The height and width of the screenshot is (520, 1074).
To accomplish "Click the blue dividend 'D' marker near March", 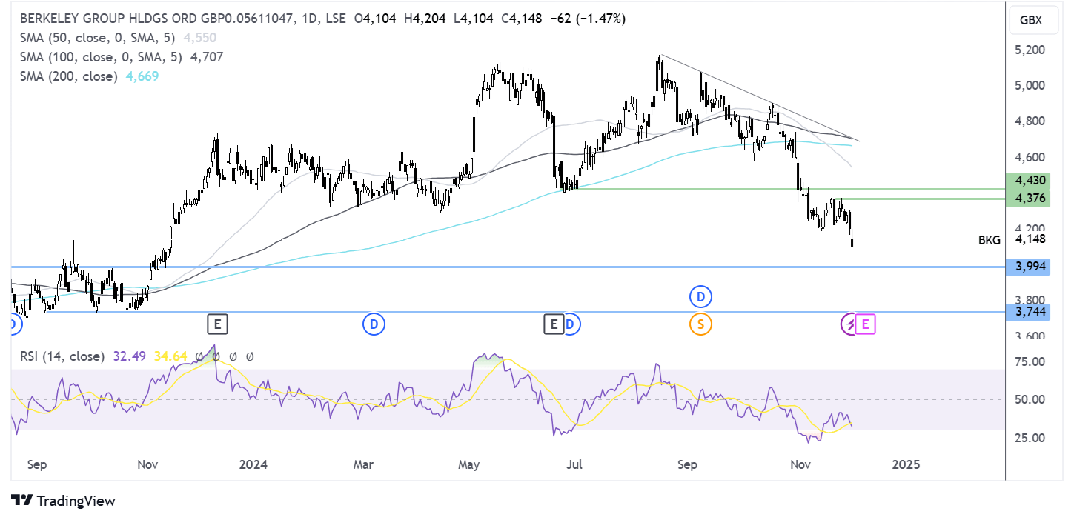I will click(x=373, y=324).
